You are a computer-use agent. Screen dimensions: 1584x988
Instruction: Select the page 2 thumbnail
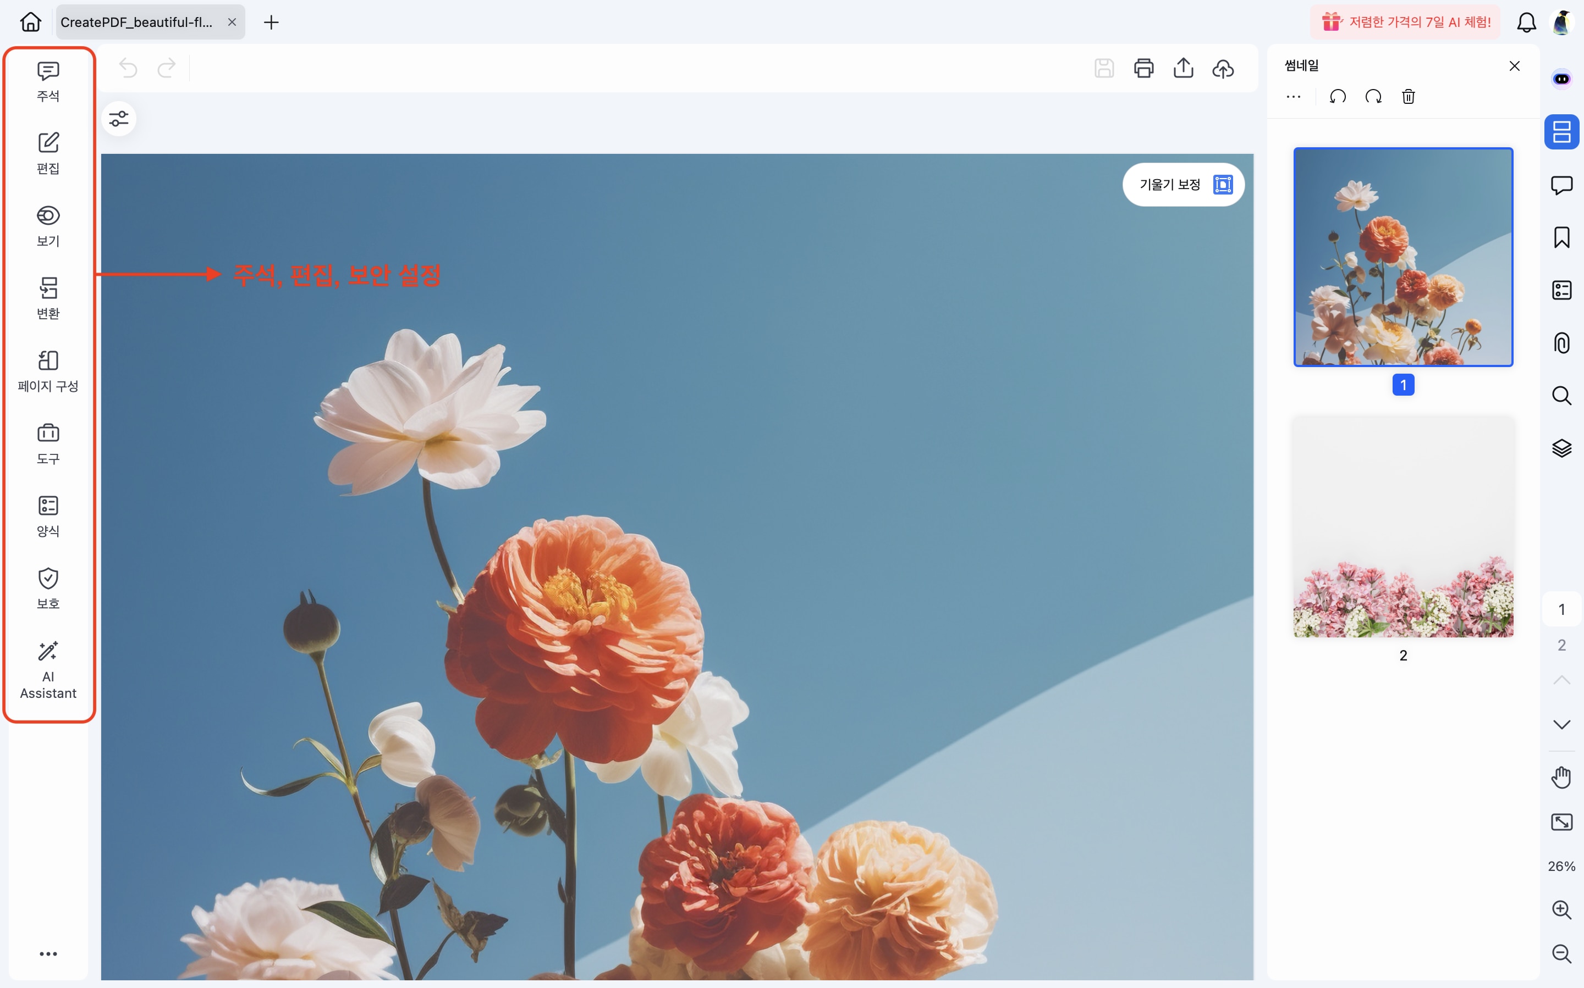click(x=1403, y=526)
